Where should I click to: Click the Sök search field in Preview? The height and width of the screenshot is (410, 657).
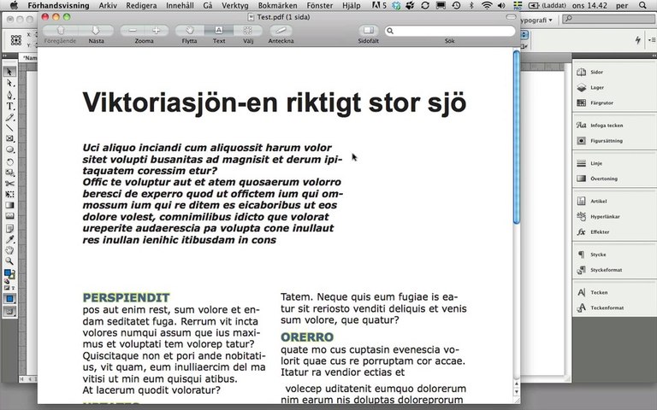pyautogui.click(x=450, y=31)
